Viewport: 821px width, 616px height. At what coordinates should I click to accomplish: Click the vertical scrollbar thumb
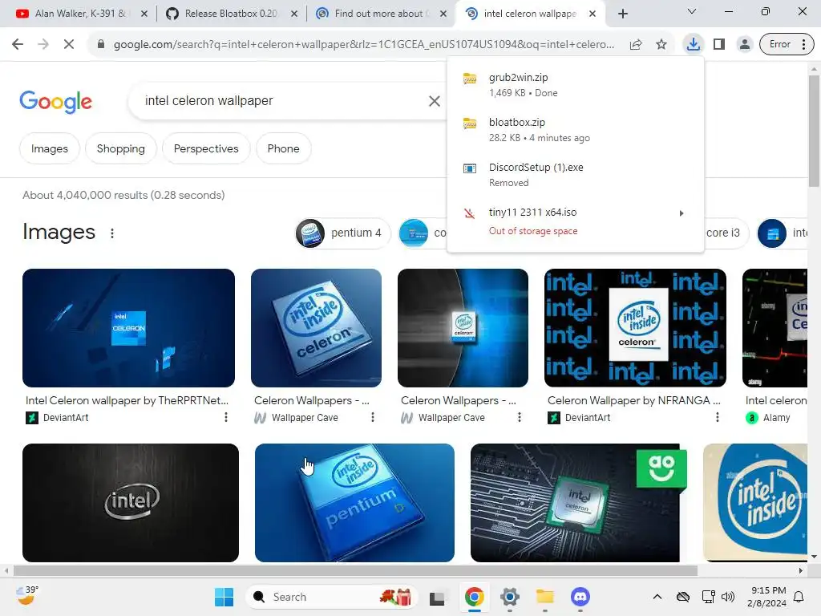click(814, 131)
